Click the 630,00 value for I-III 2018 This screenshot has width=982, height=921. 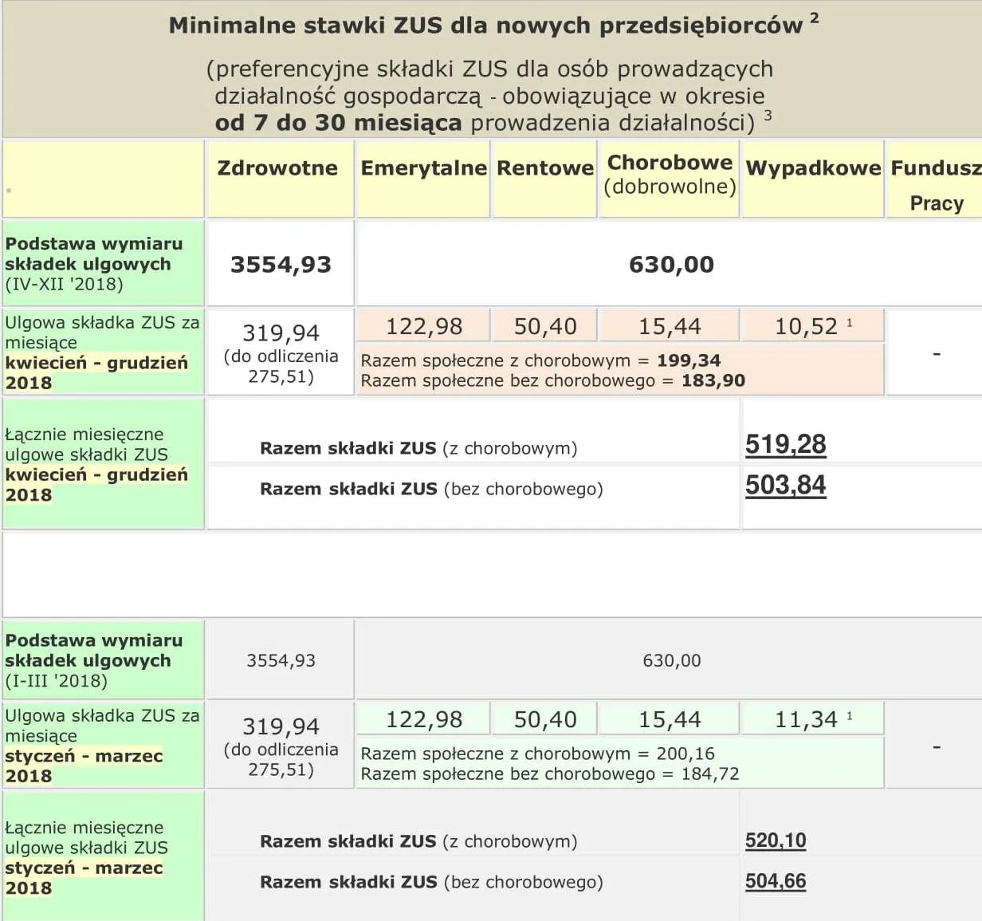671,660
